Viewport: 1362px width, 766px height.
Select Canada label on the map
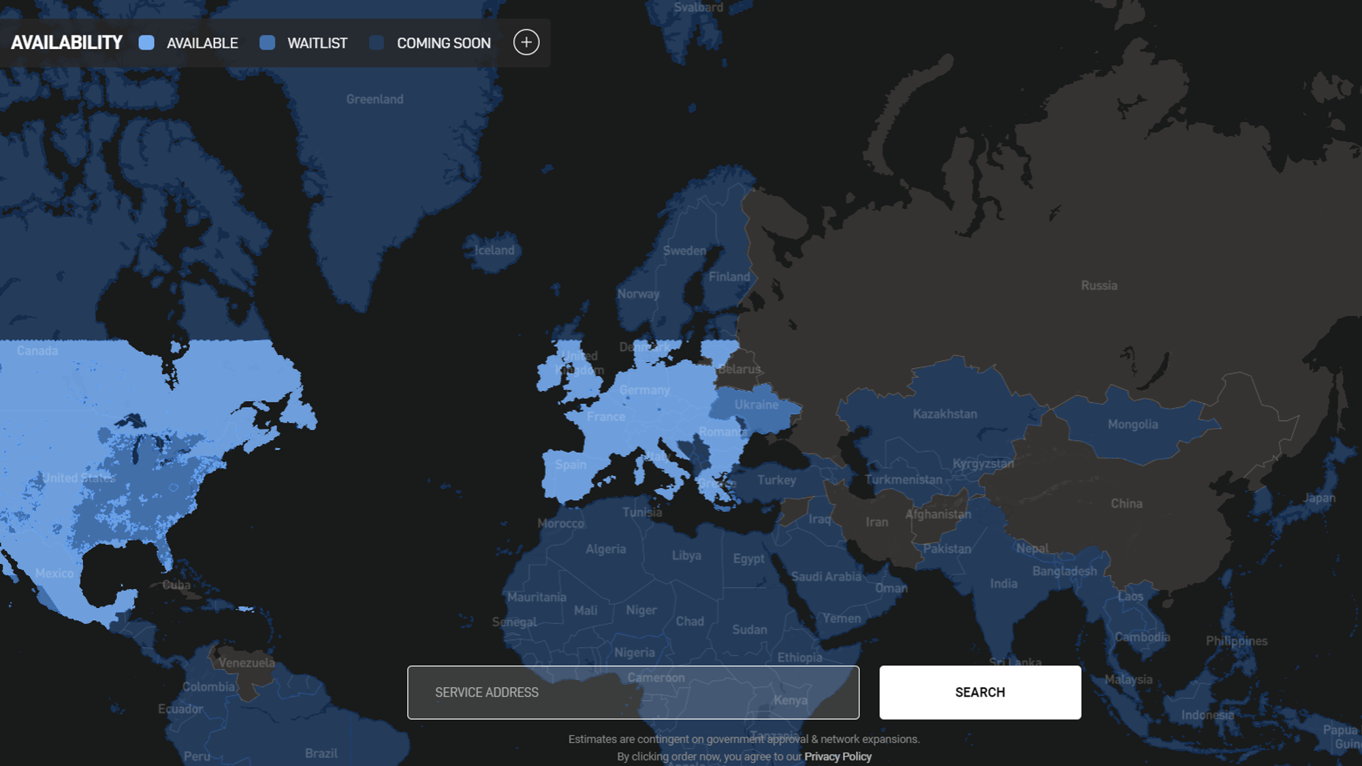(37, 351)
